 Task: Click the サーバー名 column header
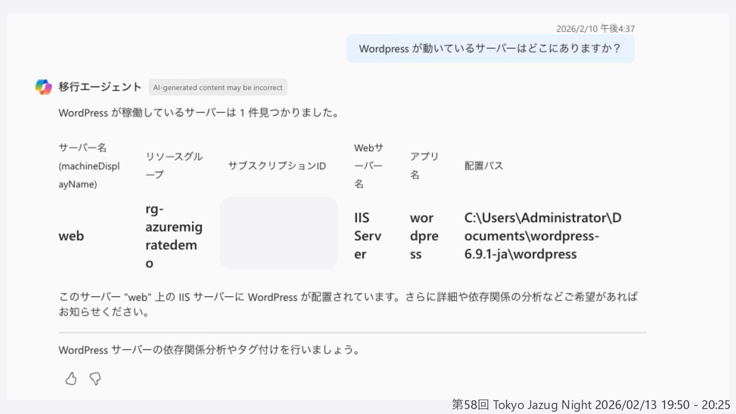click(x=89, y=166)
